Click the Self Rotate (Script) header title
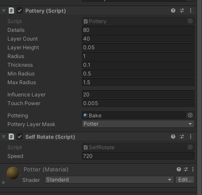Screen dimensions: 202x195 50,137
